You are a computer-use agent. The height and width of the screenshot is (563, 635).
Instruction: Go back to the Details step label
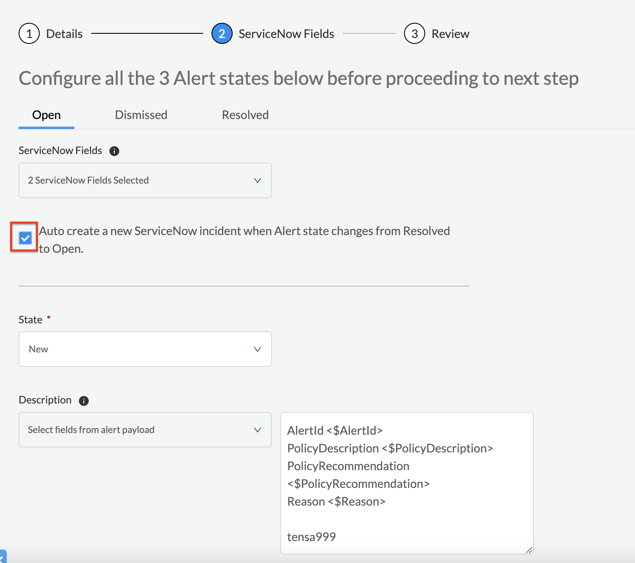pos(64,34)
